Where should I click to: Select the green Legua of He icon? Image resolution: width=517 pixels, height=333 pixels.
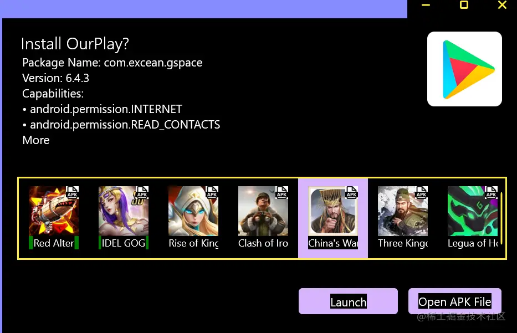point(473,211)
